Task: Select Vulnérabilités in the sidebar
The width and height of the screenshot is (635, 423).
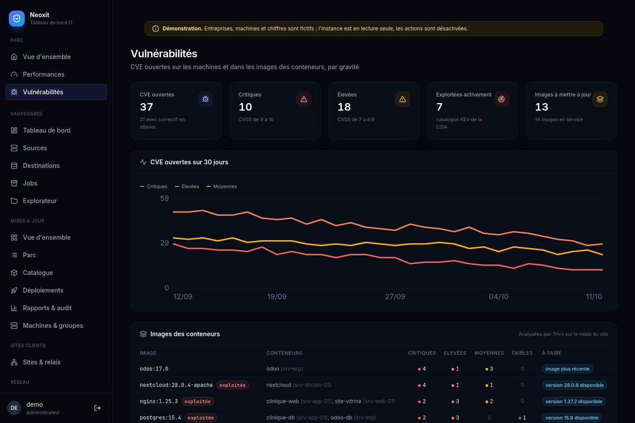Action: tap(56, 92)
